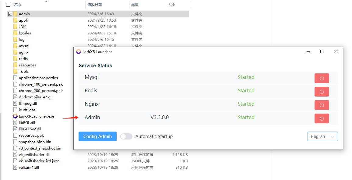The height and width of the screenshot is (180, 352).
Task: Click the d3dcompiler_47.dll file icon
Action: click(15, 97)
